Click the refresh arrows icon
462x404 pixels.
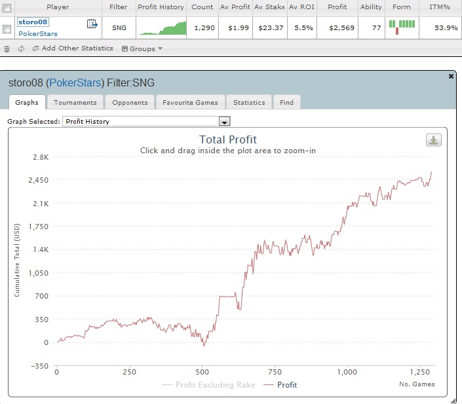pos(21,48)
